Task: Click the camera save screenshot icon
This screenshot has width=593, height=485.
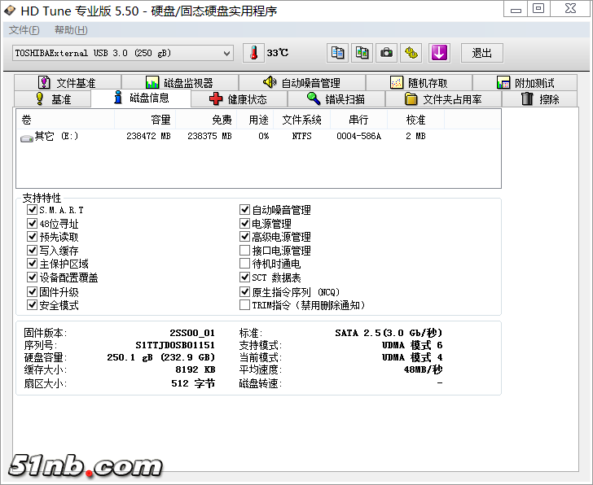Action: [387, 53]
